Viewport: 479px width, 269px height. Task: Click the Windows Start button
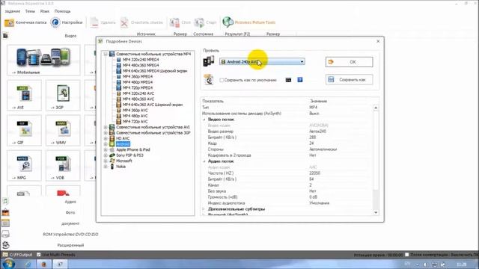pos(8,264)
